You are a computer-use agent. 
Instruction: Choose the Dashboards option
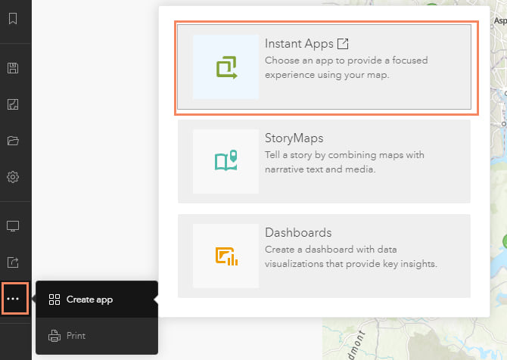click(324, 255)
